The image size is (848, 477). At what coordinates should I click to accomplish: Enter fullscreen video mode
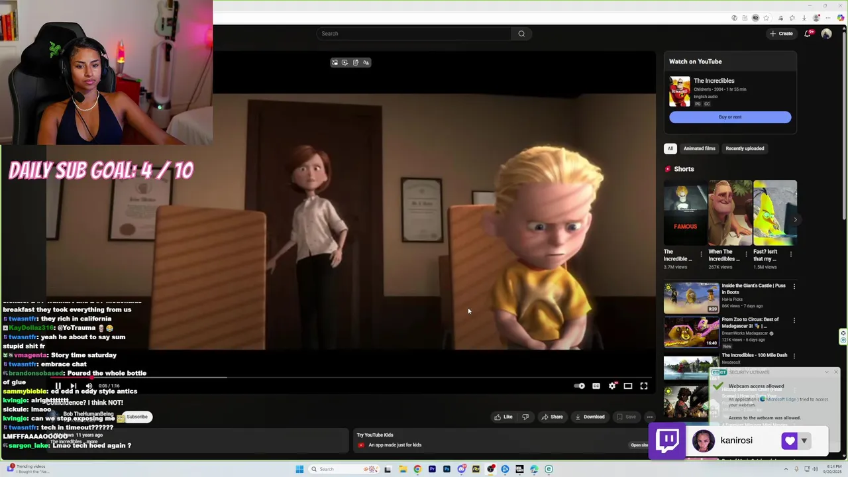[644, 386]
